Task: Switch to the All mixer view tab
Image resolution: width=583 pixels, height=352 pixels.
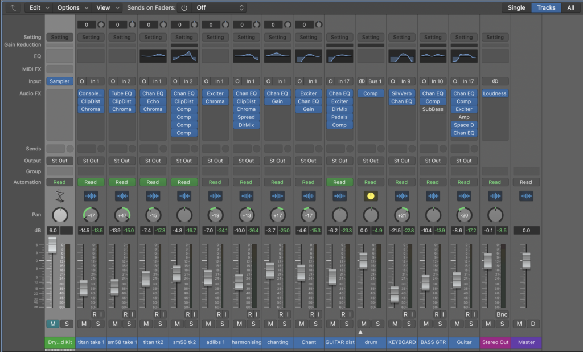Action: coord(570,7)
